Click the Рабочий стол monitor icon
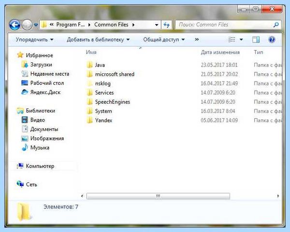The image size is (290, 232). [x=25, y=83]
